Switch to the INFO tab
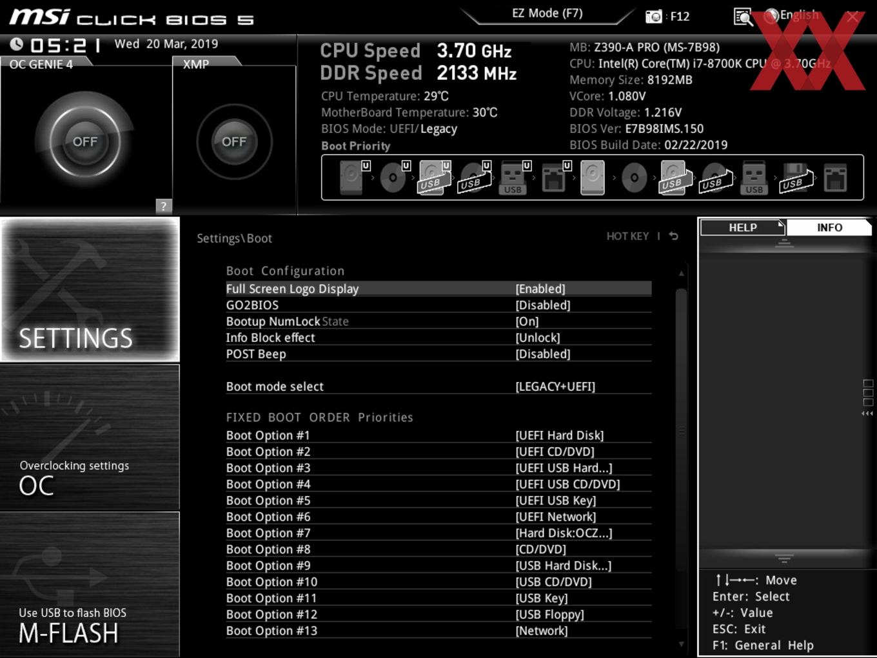 pos(829,228)
